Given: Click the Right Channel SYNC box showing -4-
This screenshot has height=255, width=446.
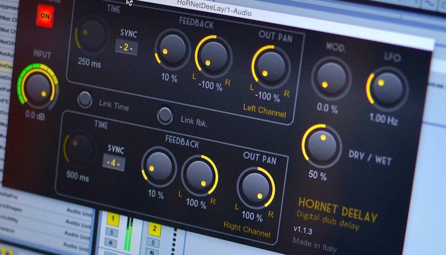Looking at the screenshot, I should tap(114, 163).
